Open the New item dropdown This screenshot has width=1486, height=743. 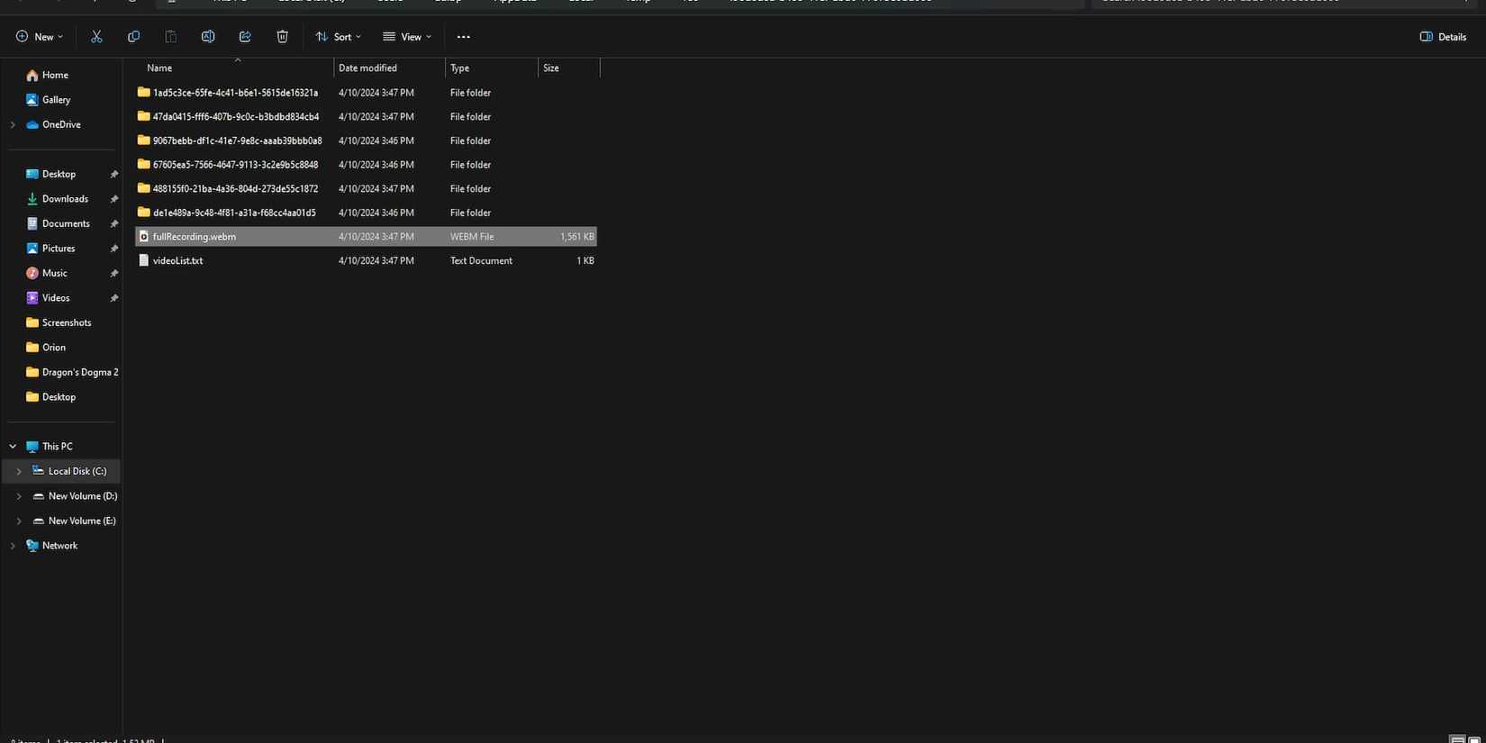pos(40,37)
